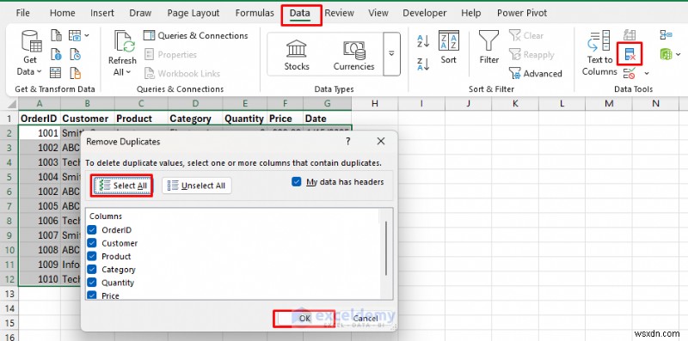Expand the Data Validation dropdown arrow
The height and width of the screenshot is (341, 688).
[x=647, y=73]
